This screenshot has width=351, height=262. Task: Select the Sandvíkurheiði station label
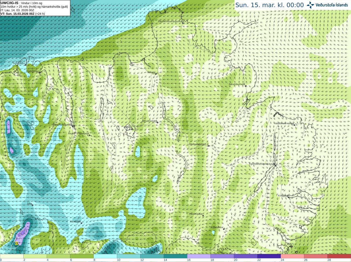tap(237, 84)
